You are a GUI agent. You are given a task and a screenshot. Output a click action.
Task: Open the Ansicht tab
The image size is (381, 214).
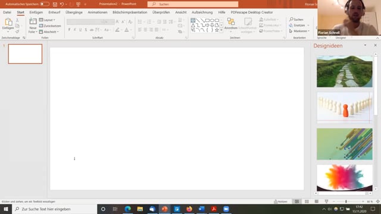[181, 12]
